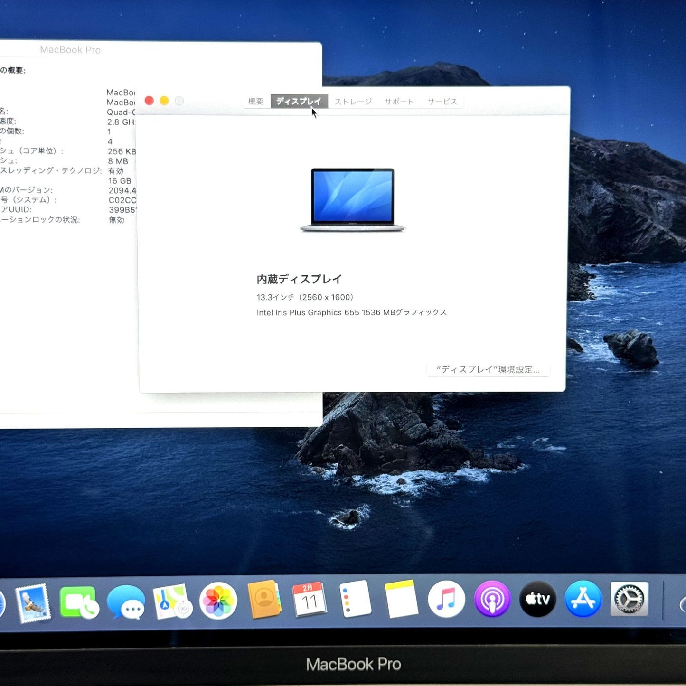
Task: Click the シュ（コア単位） label
Action: [32, 151]
